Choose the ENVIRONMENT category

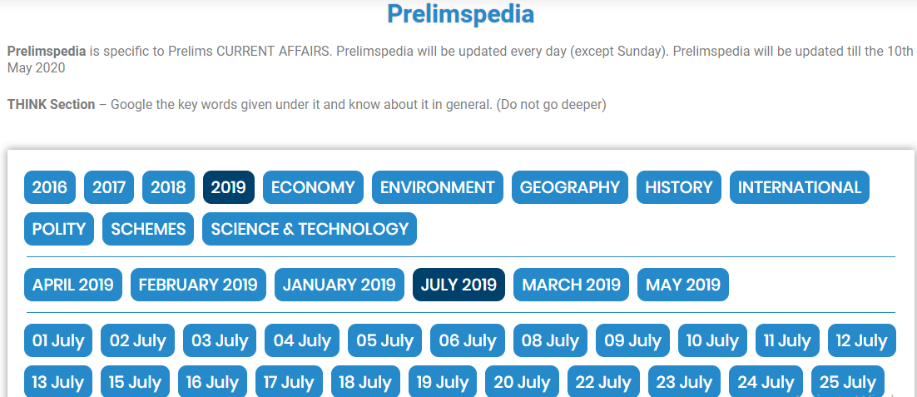tap(438, 187)
